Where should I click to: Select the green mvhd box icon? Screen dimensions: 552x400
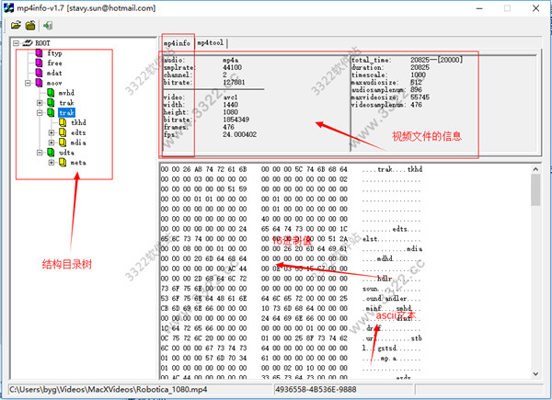(51, 93)
